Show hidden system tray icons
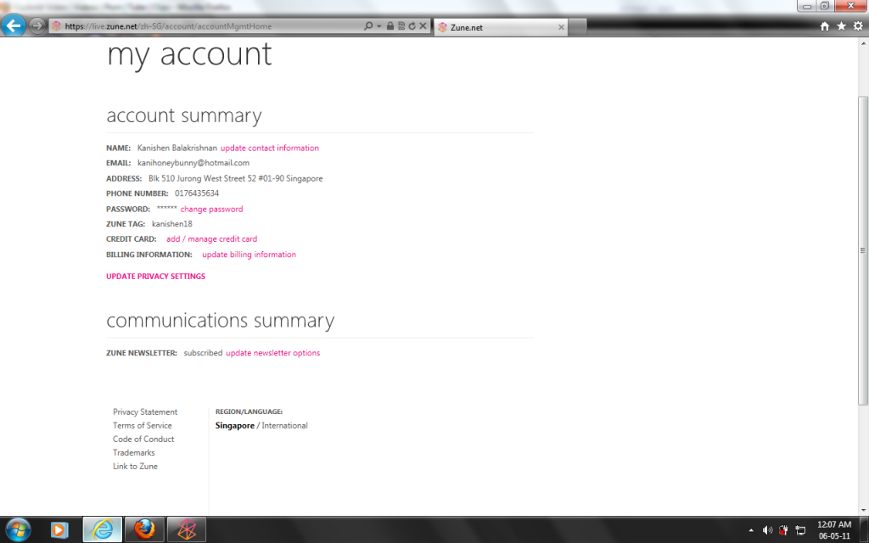Image resolution: width=869 pixels, height=543 pixels. pos(750,530)
